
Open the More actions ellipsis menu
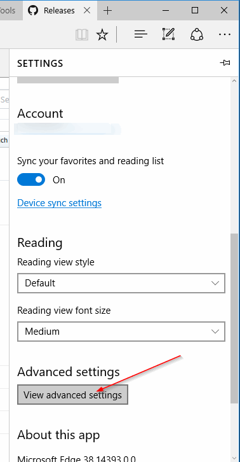pos(225,34)
